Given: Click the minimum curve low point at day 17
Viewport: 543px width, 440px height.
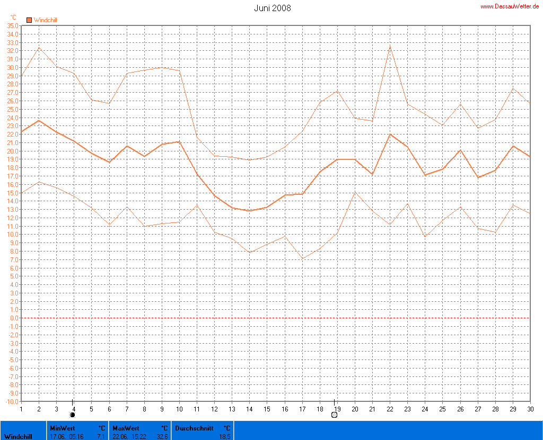Looking at the screenshot, I should (x=302, y=258).
